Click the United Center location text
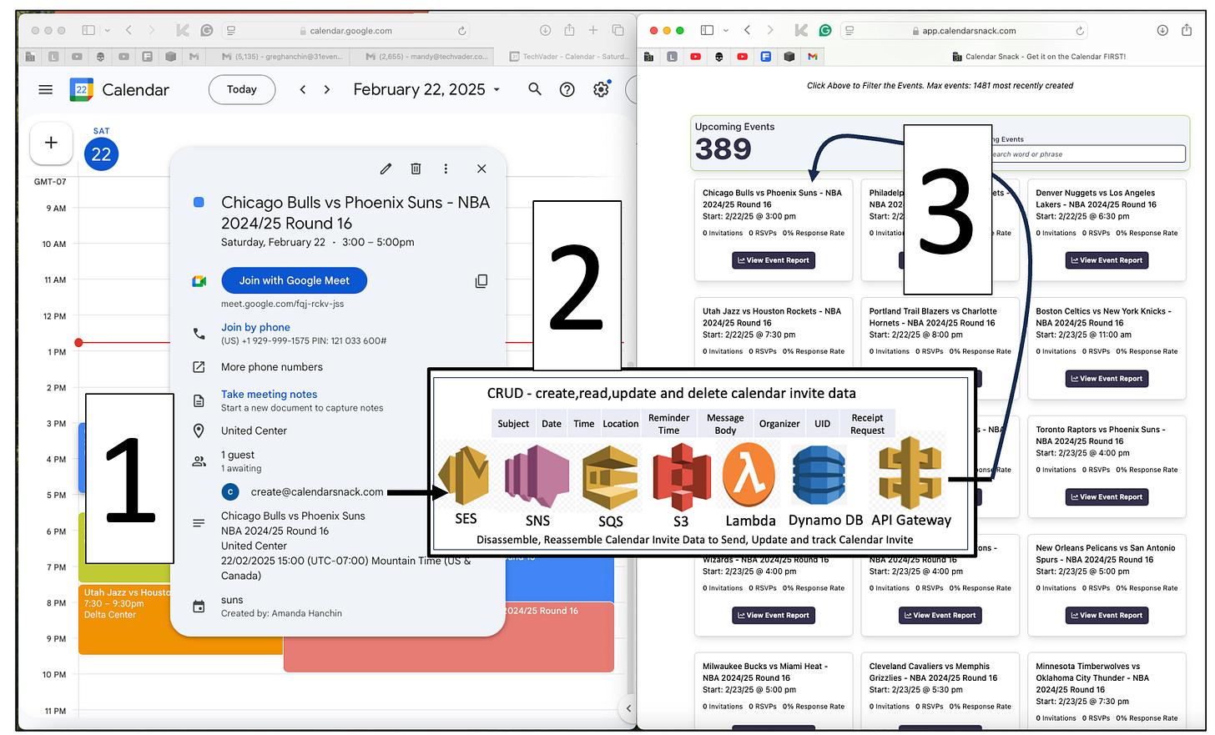The image size is (1215, 735). coord(254,430)
